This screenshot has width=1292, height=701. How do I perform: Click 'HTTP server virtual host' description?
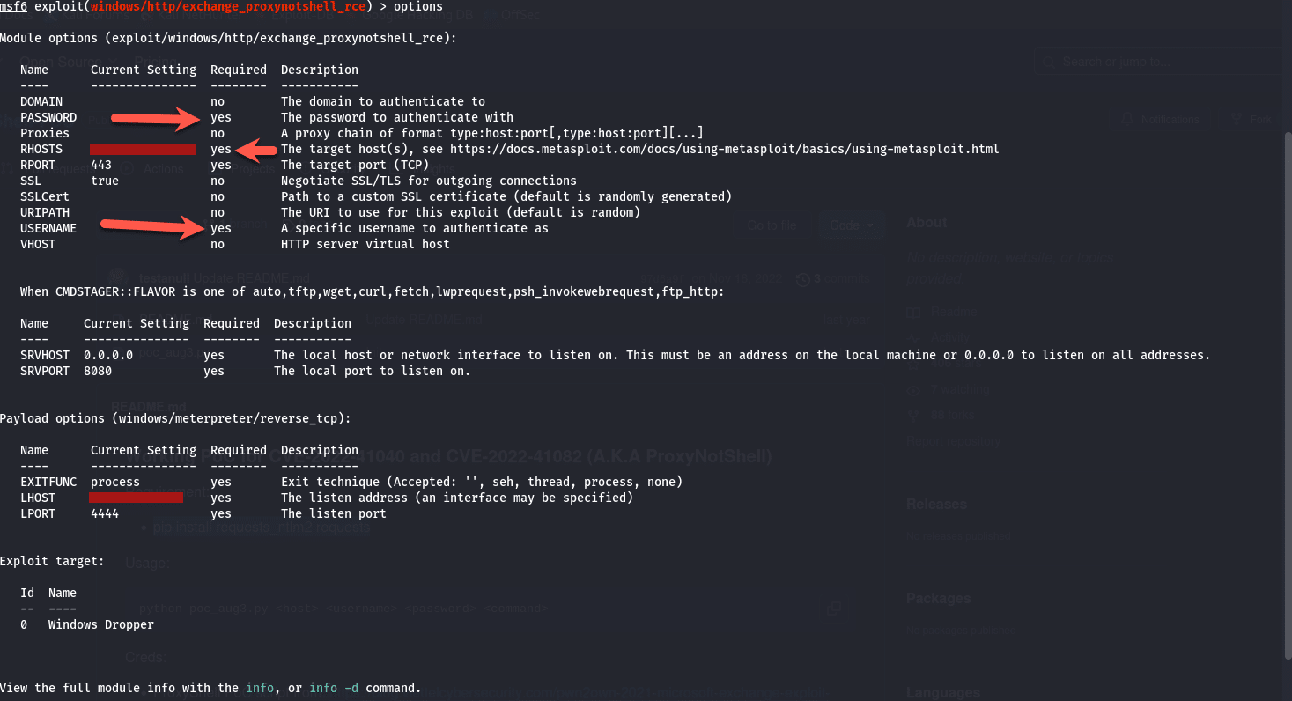coord(365,245)
